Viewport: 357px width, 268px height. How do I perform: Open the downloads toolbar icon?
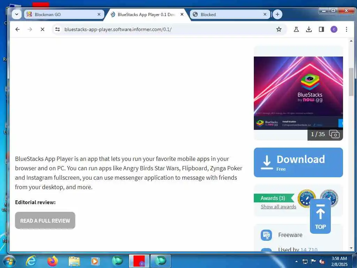(309, 29)
